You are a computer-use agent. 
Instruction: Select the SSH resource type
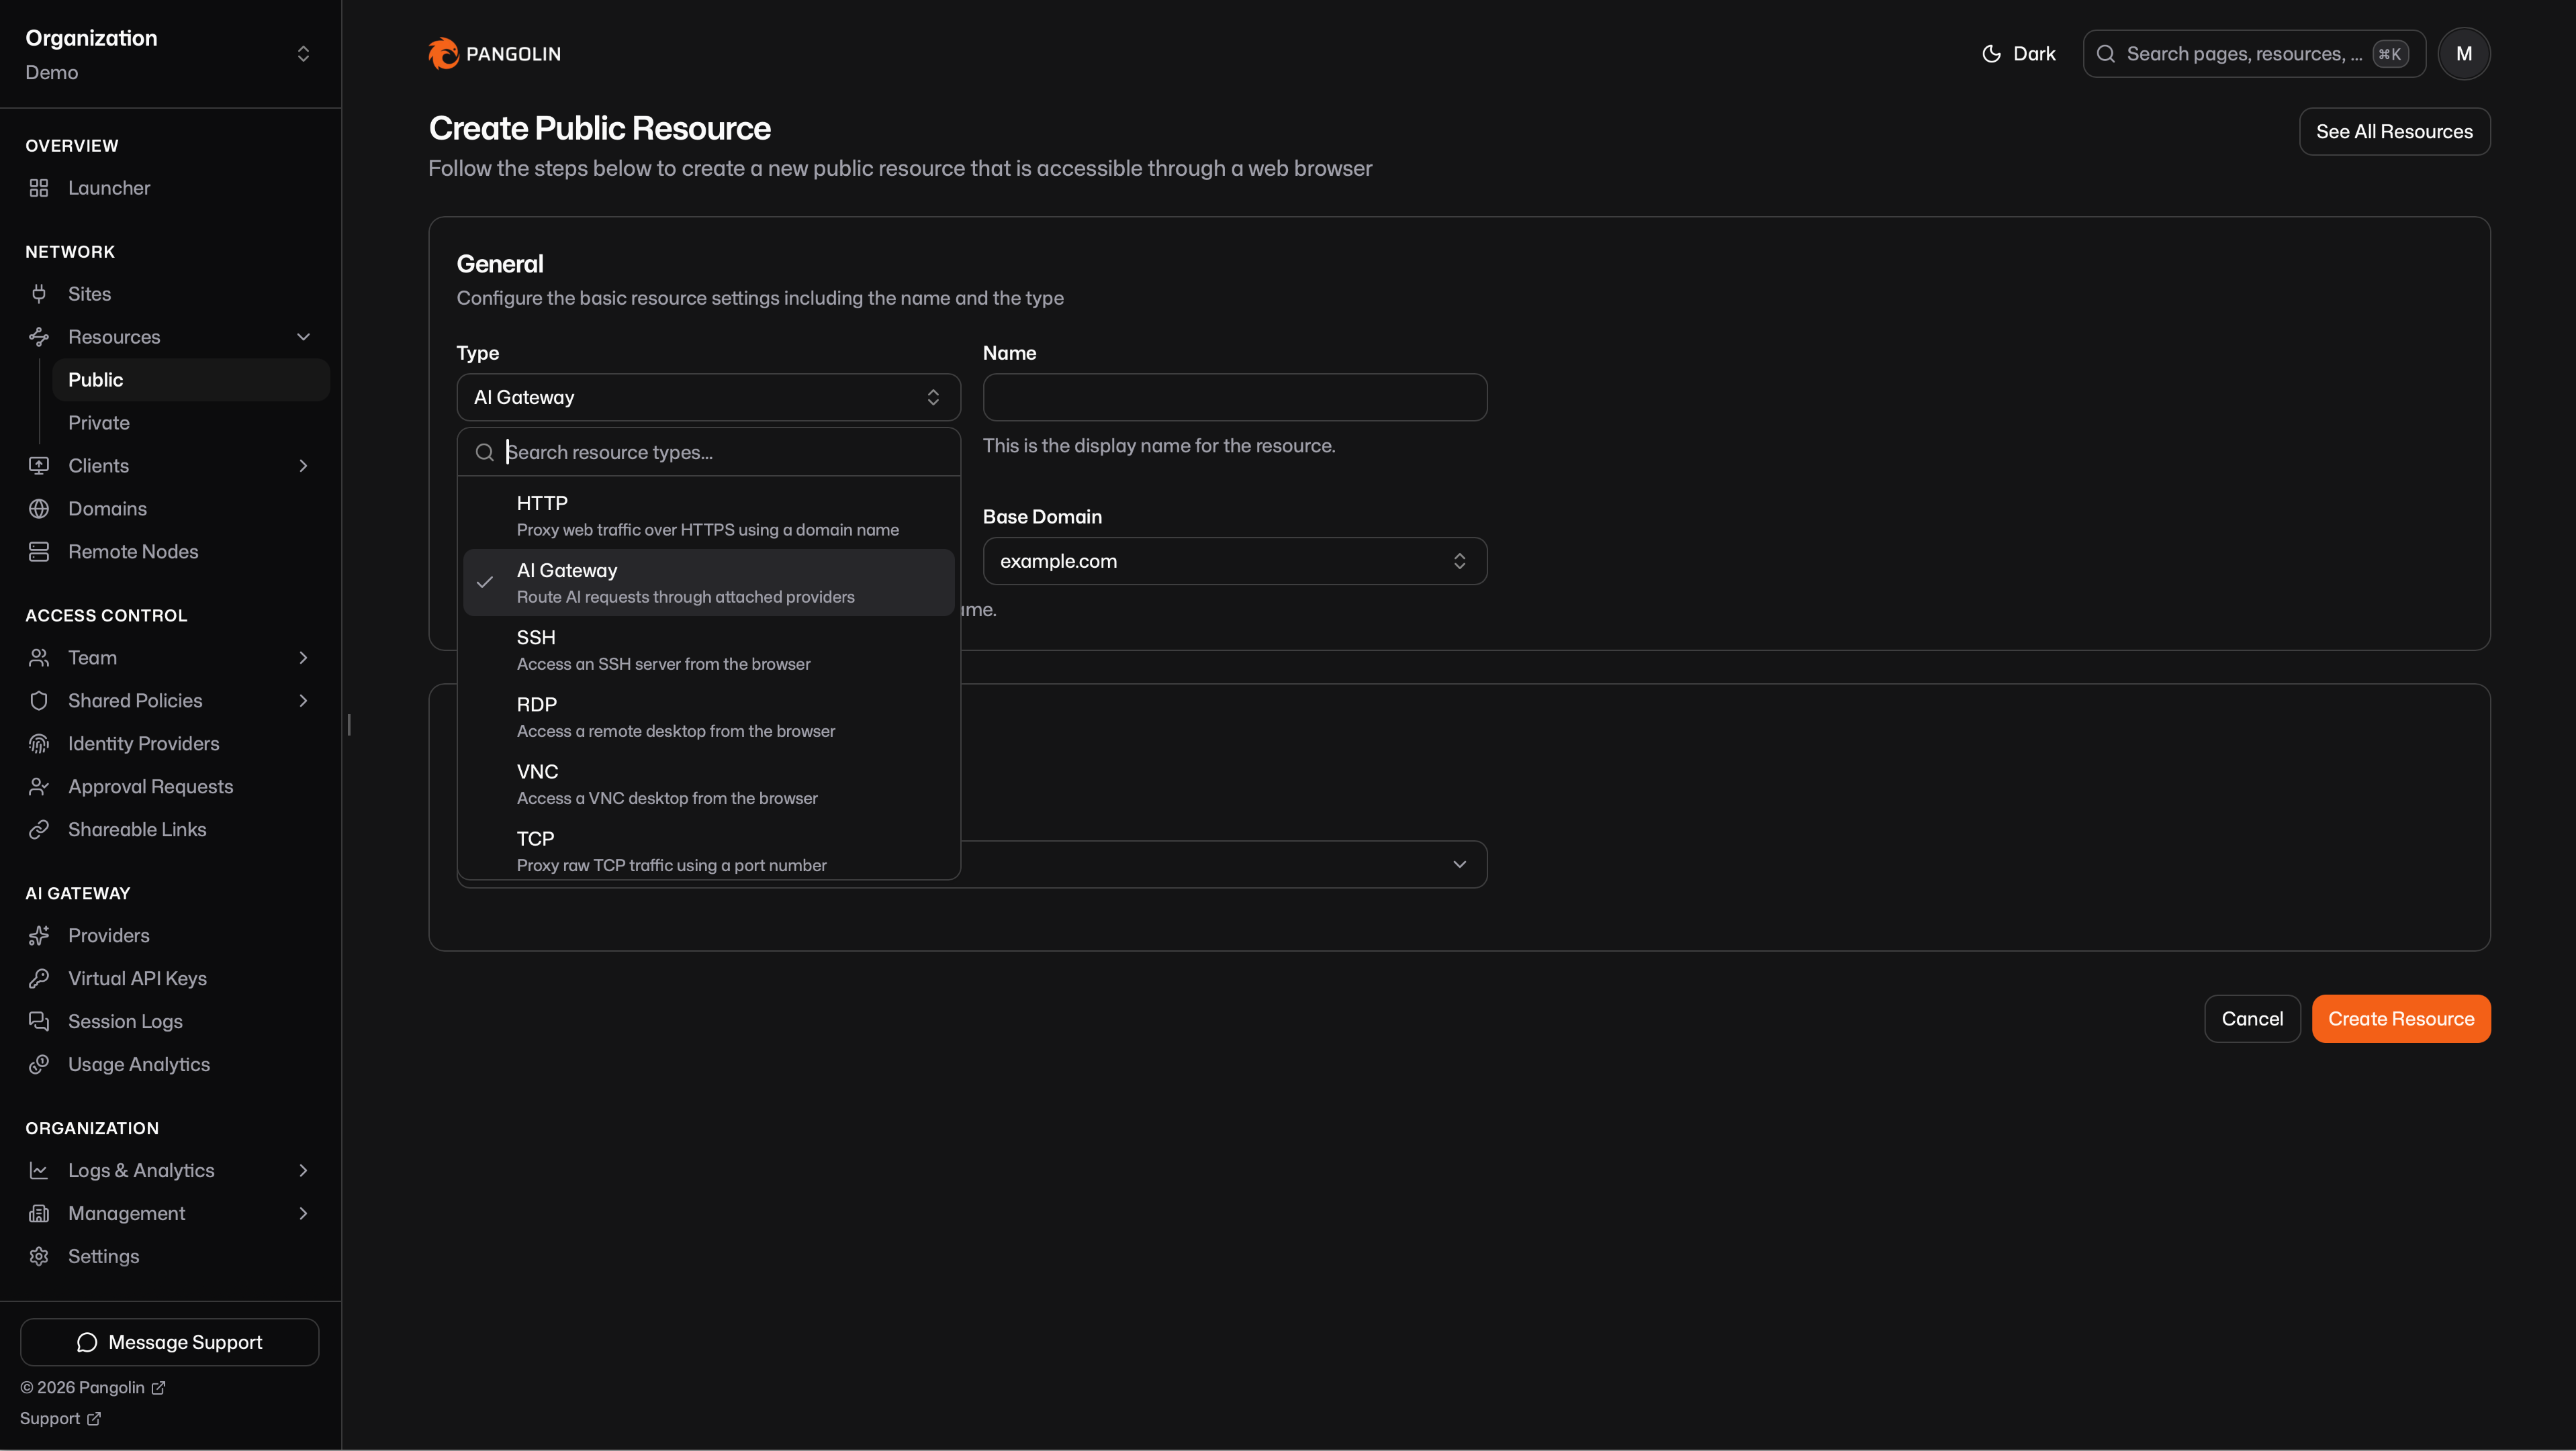tap(708, 650)
